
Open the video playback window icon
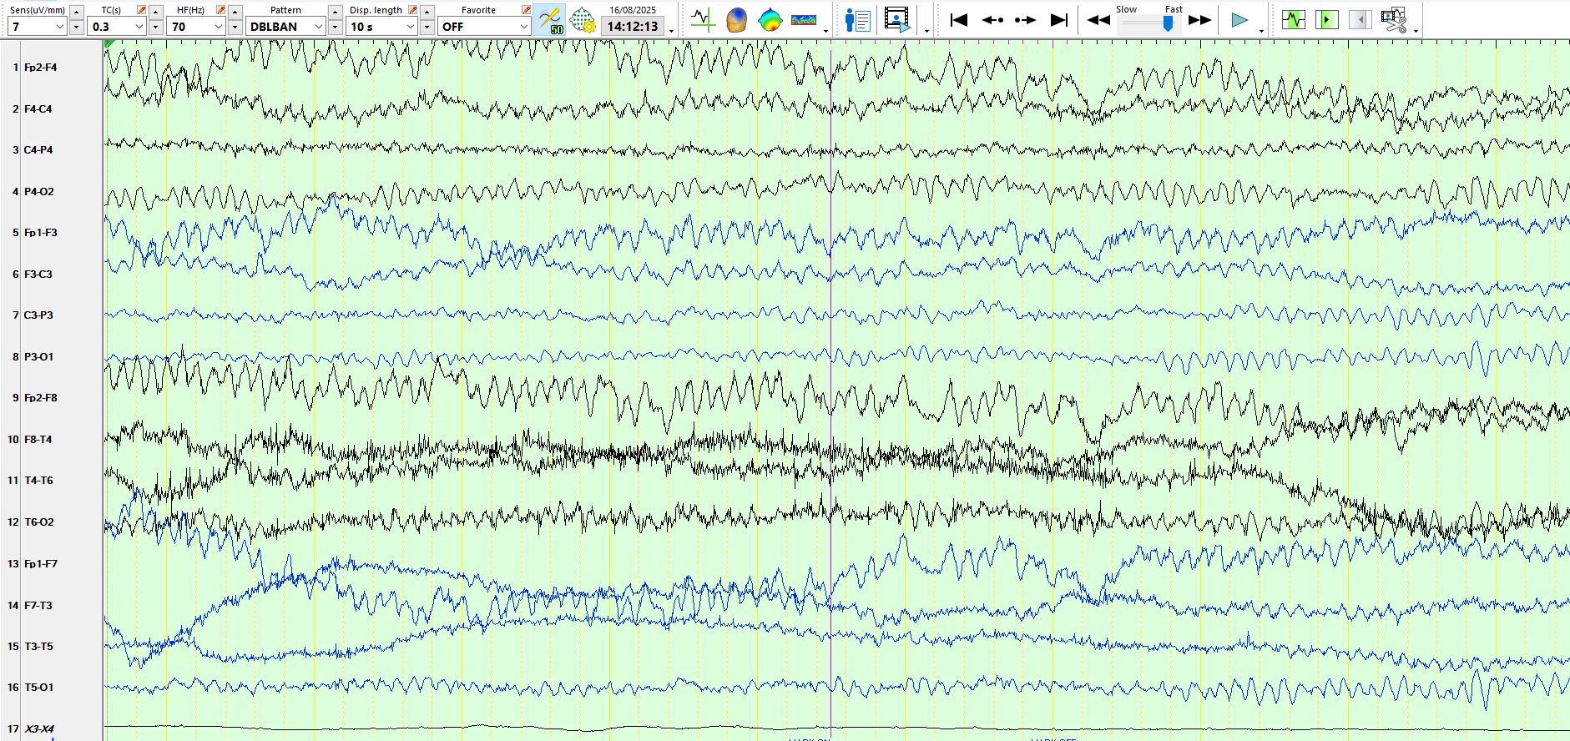pyautogui.click(x=897, y=19)
